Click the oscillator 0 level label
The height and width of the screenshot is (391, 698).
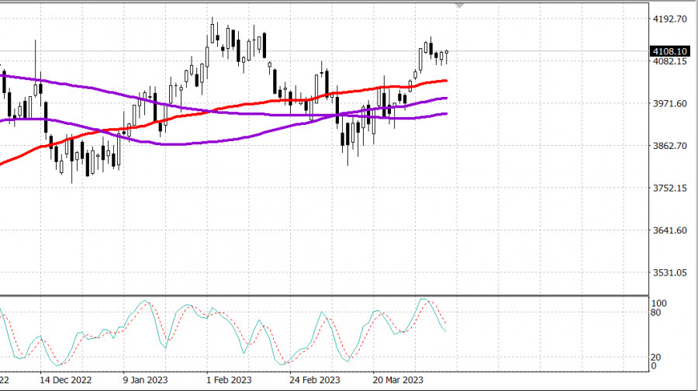tap(654, 366)
